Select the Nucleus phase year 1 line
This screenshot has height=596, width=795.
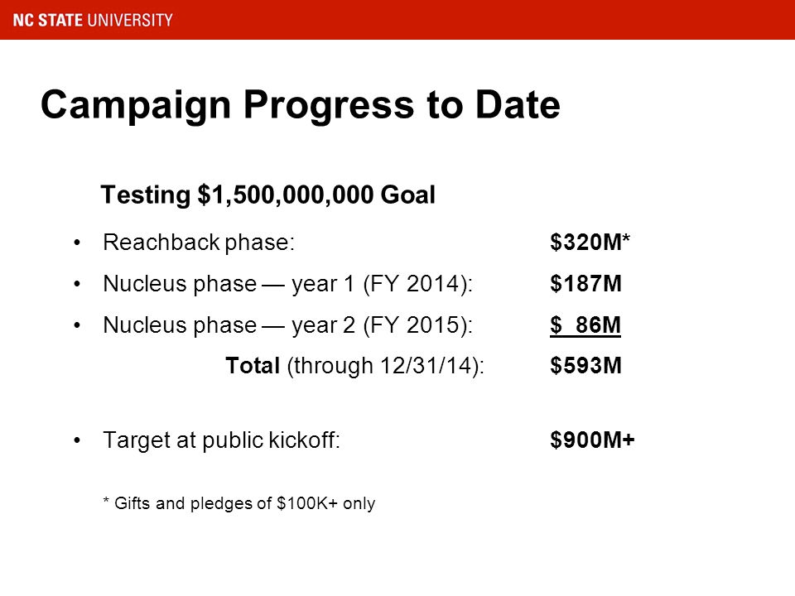pos(287,284)
